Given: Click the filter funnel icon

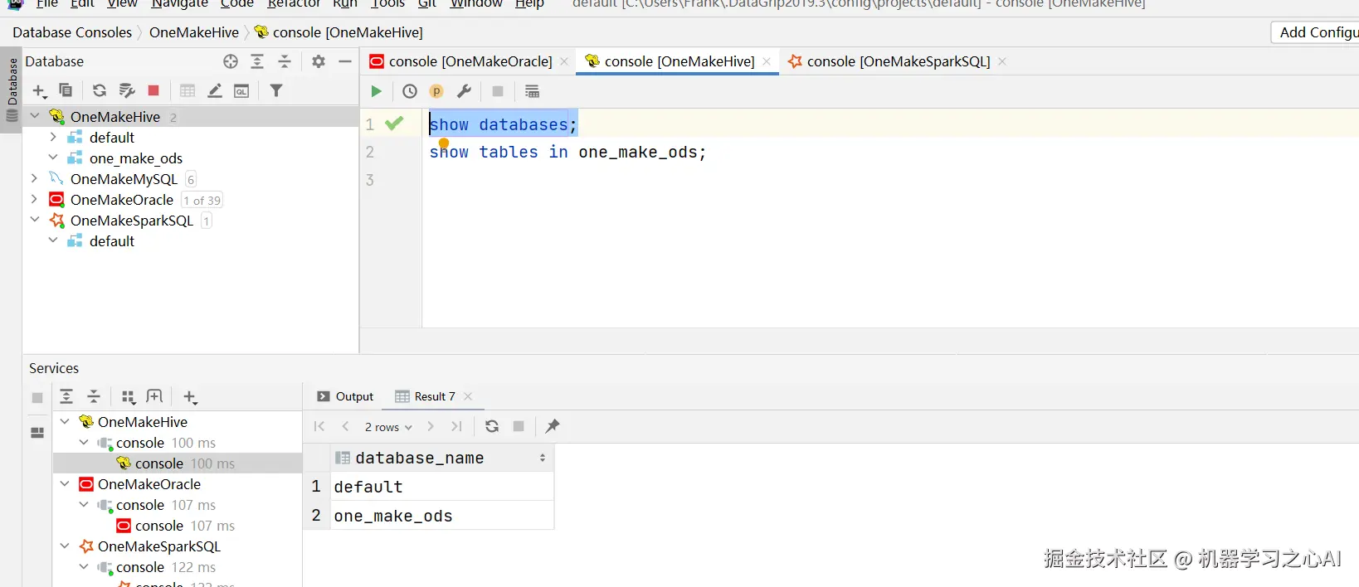Looking at the screenshot, I should click(276, 90).
